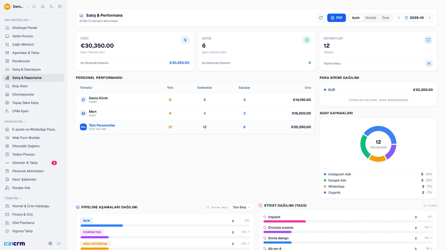Open Yapay Zeka Satış item

pos(33,103)
